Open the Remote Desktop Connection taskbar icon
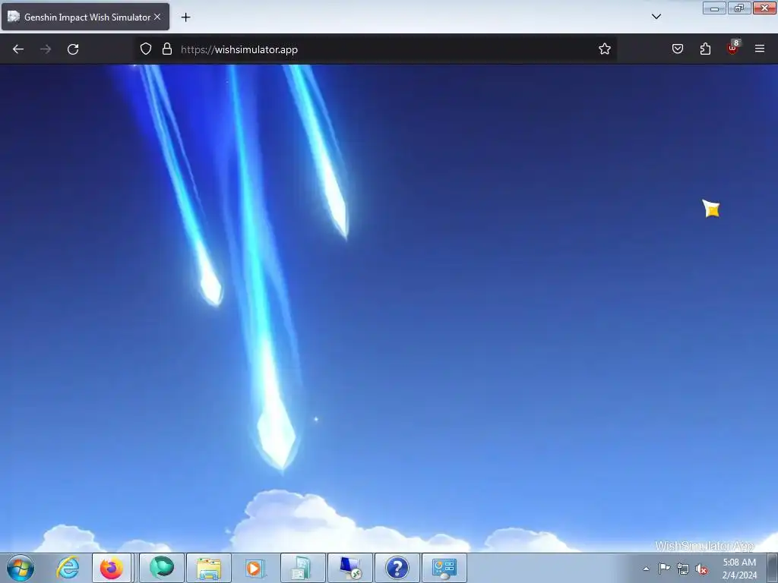Screen dimensions: 778x583 349,568
